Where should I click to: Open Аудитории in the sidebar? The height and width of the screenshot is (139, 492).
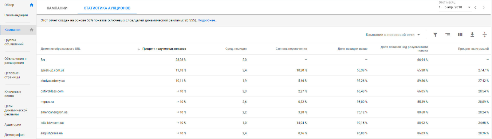(x=12, y=124)
